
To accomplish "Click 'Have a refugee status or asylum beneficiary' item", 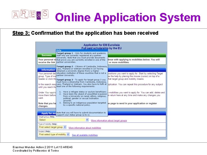I will (x=85, y=92).
